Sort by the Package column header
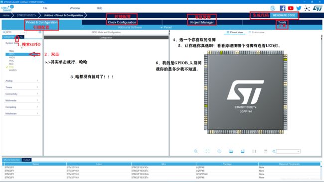Screen dimensions: 324x182 [227, 164]
